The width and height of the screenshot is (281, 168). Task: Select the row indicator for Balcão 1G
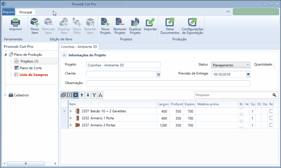pos(64,111)
